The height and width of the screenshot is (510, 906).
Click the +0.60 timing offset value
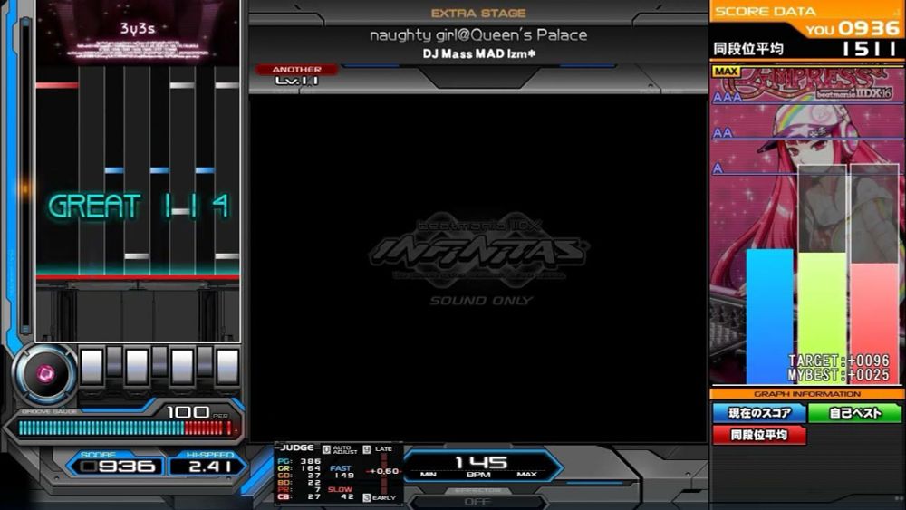point(385,471)
